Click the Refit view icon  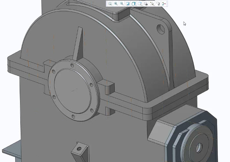[110, 4]
